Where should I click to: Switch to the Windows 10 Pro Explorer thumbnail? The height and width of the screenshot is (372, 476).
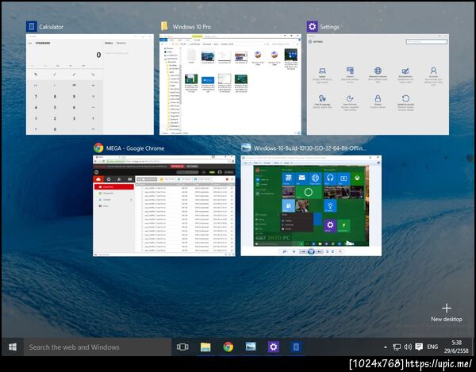(x=230, y=84)
